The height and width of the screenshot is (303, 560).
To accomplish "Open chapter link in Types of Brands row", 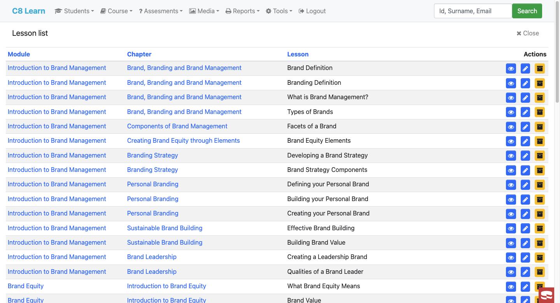I will (x=184, y=112).
